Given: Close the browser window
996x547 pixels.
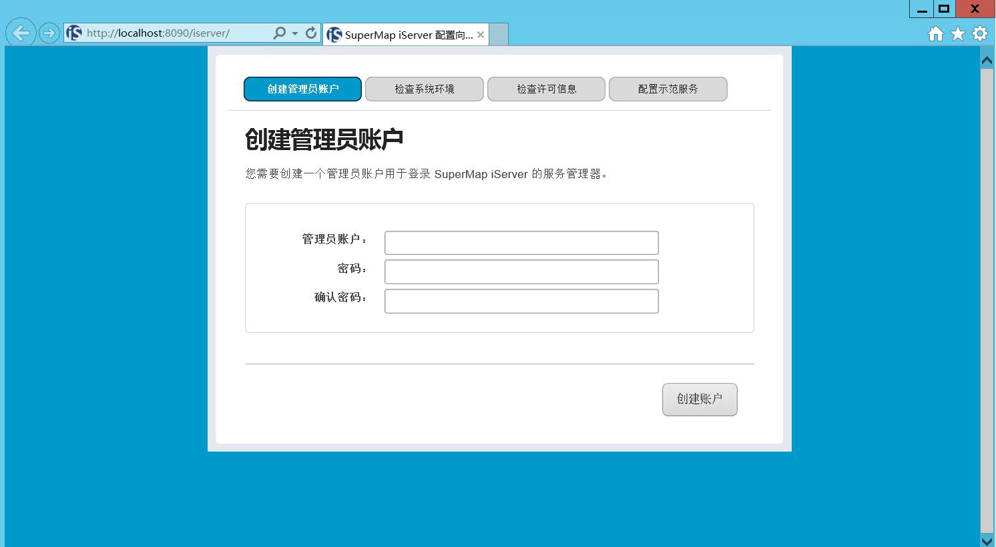Looking at the screenshot, I should (975, 9).
